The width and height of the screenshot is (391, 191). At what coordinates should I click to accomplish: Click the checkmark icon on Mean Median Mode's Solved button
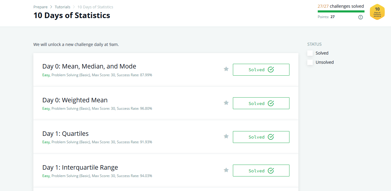tap(271, 69)
